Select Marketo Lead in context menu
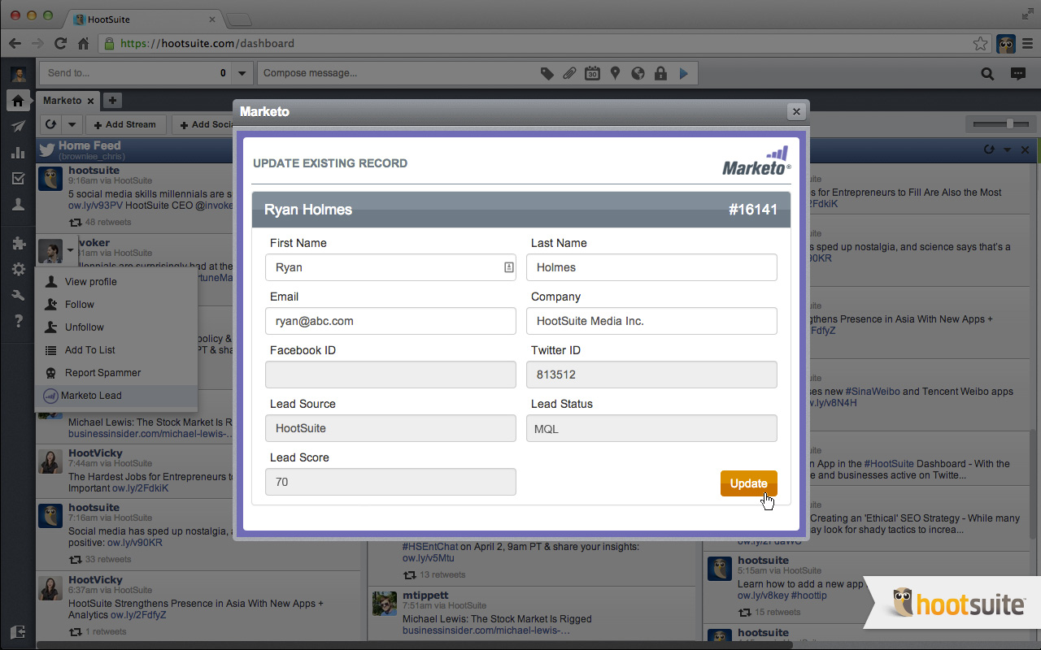The width and height of the screenshot is (1041, 650). [x=91, y=396]
